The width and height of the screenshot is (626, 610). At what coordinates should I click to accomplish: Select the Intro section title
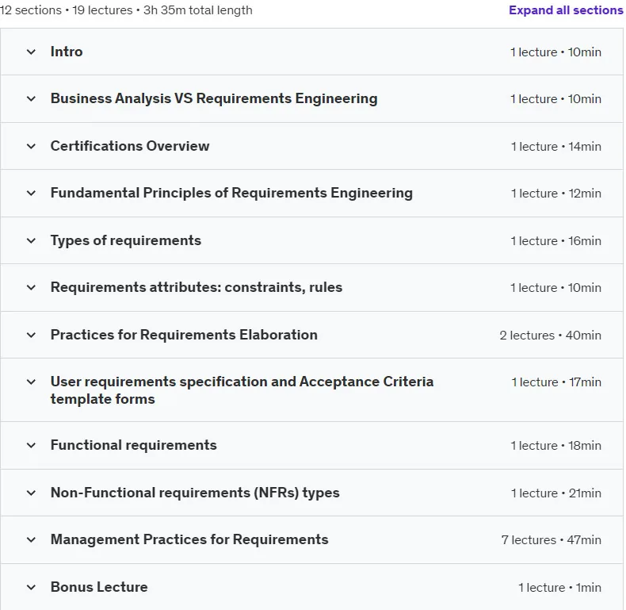click(x=67, y=52)
